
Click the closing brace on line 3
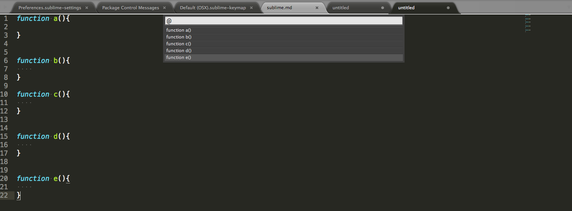pos(19,35)
